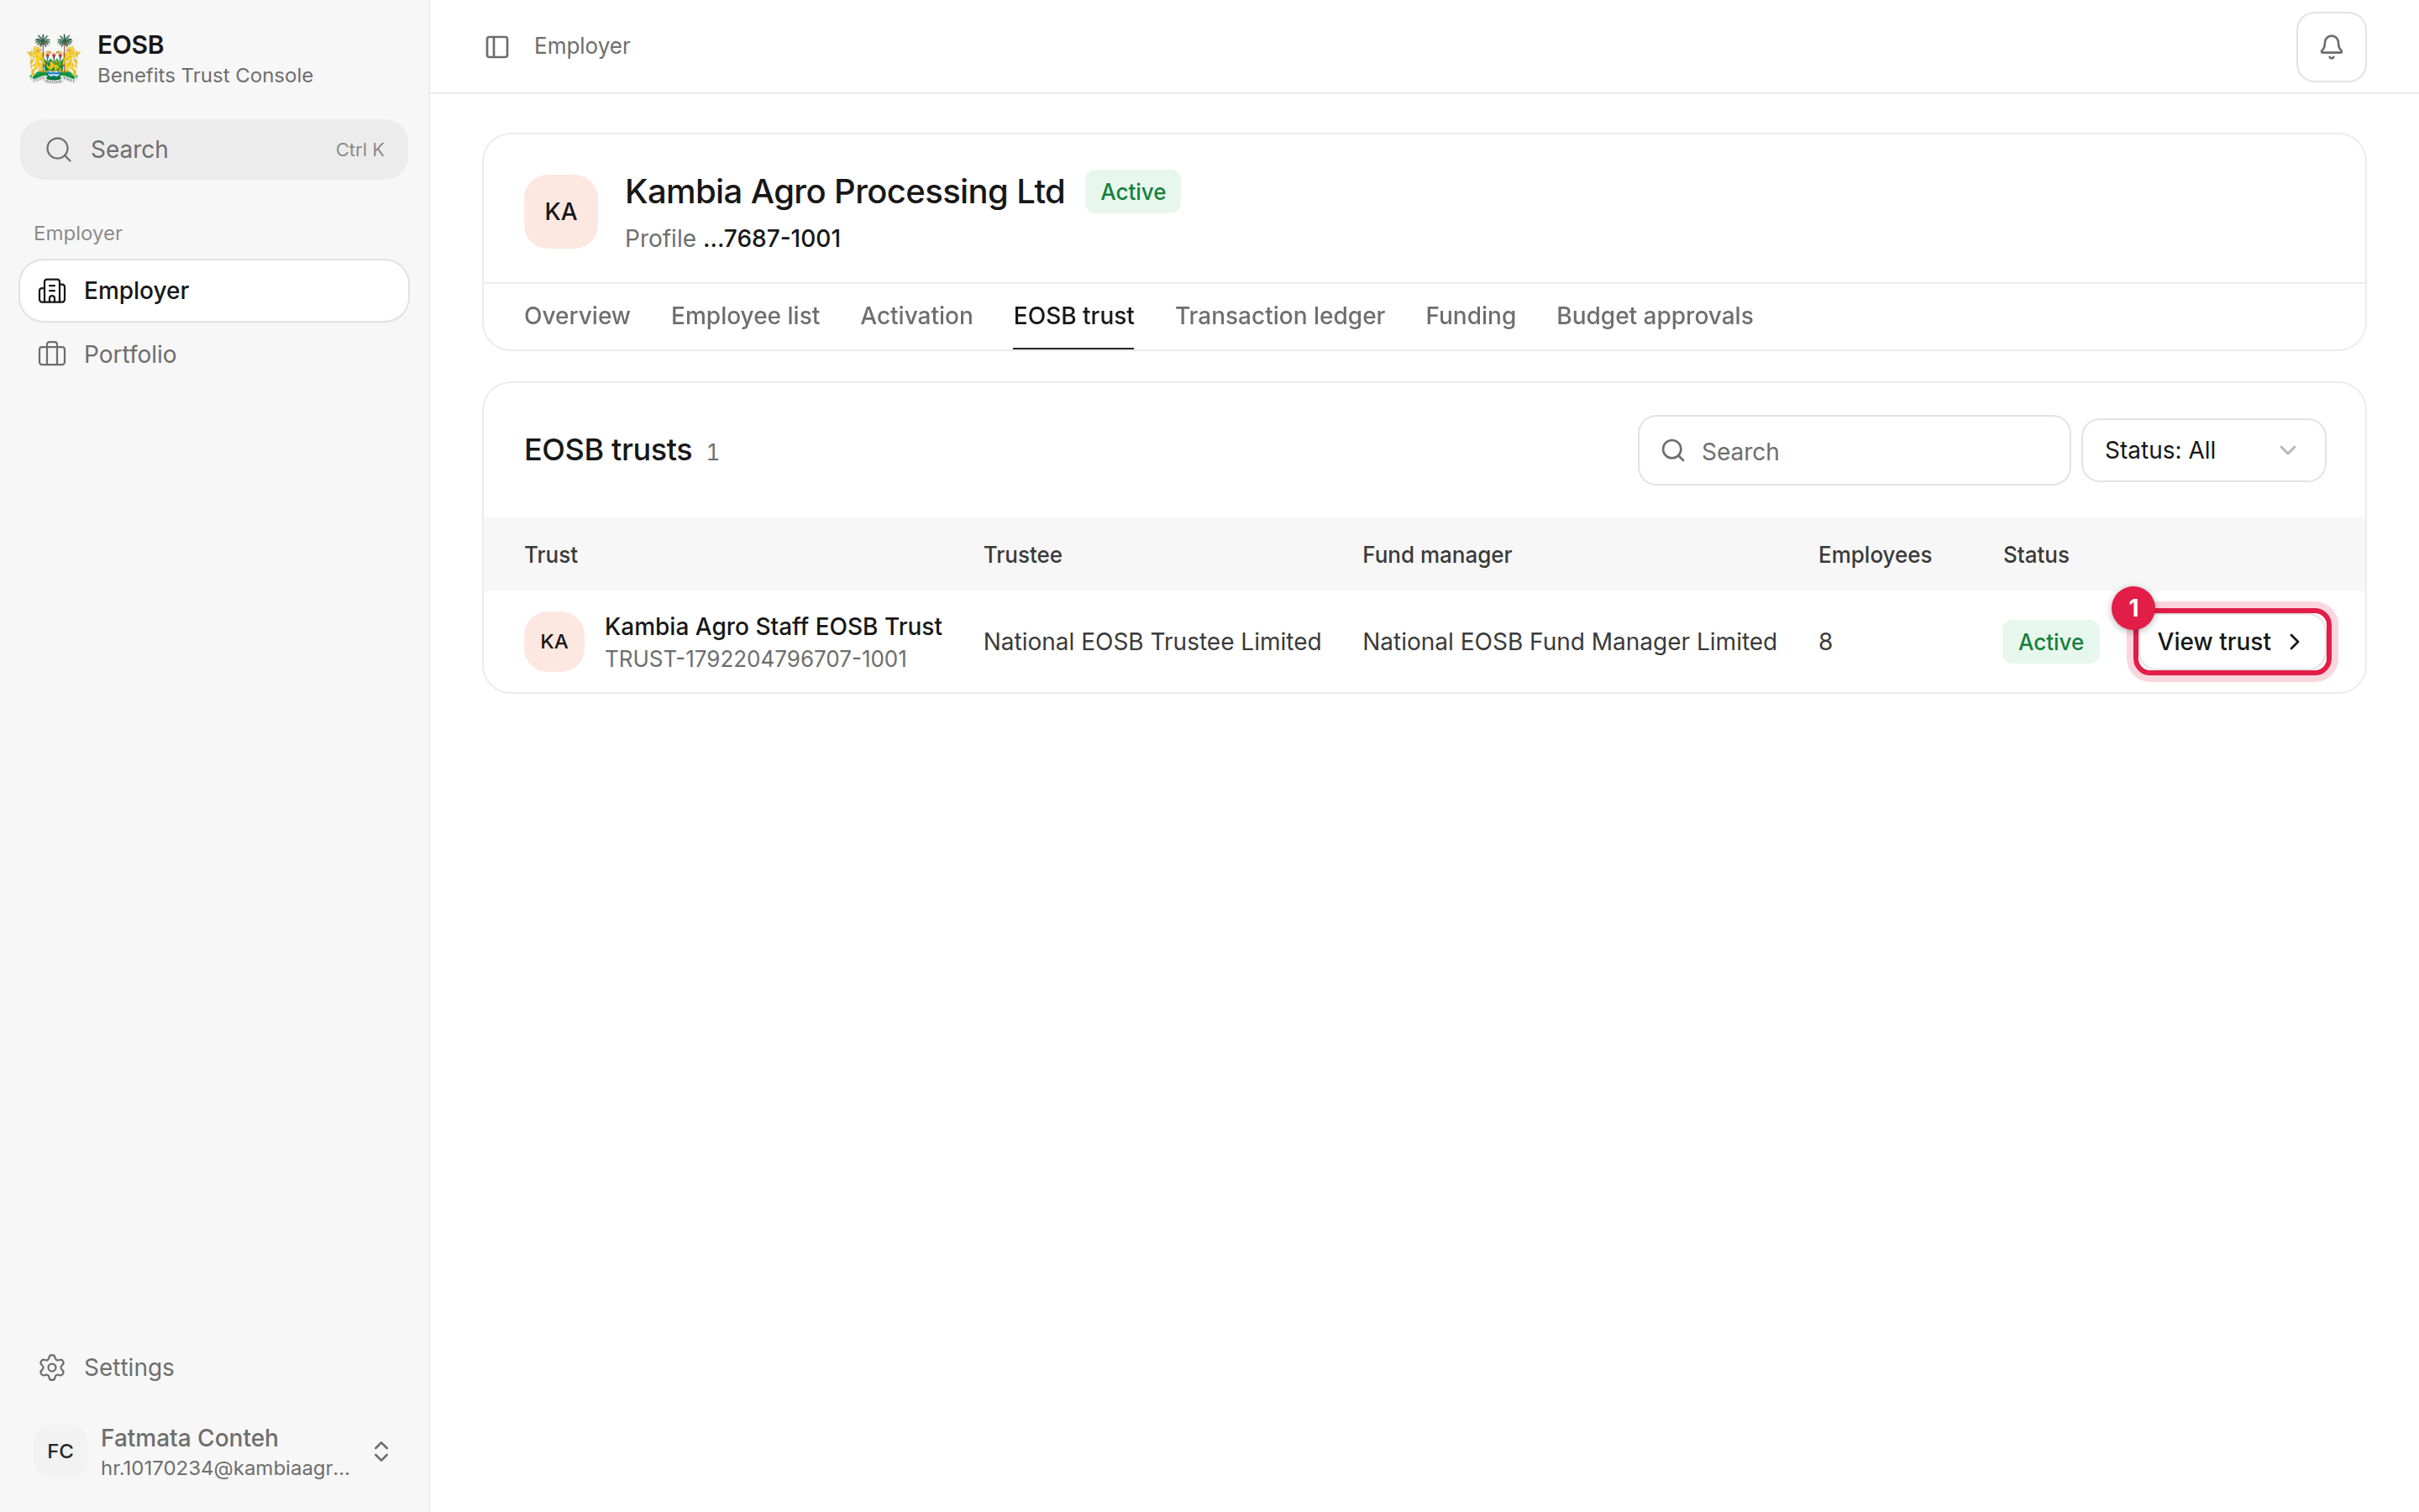The image size is (2419, 1512).
Task: Click the Kambia Agro Staff EOSB Trust name
Action: pyautogui.click(x=773, y=627)
